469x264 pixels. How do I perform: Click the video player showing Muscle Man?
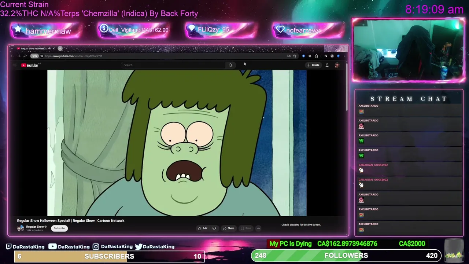[177, 143]
